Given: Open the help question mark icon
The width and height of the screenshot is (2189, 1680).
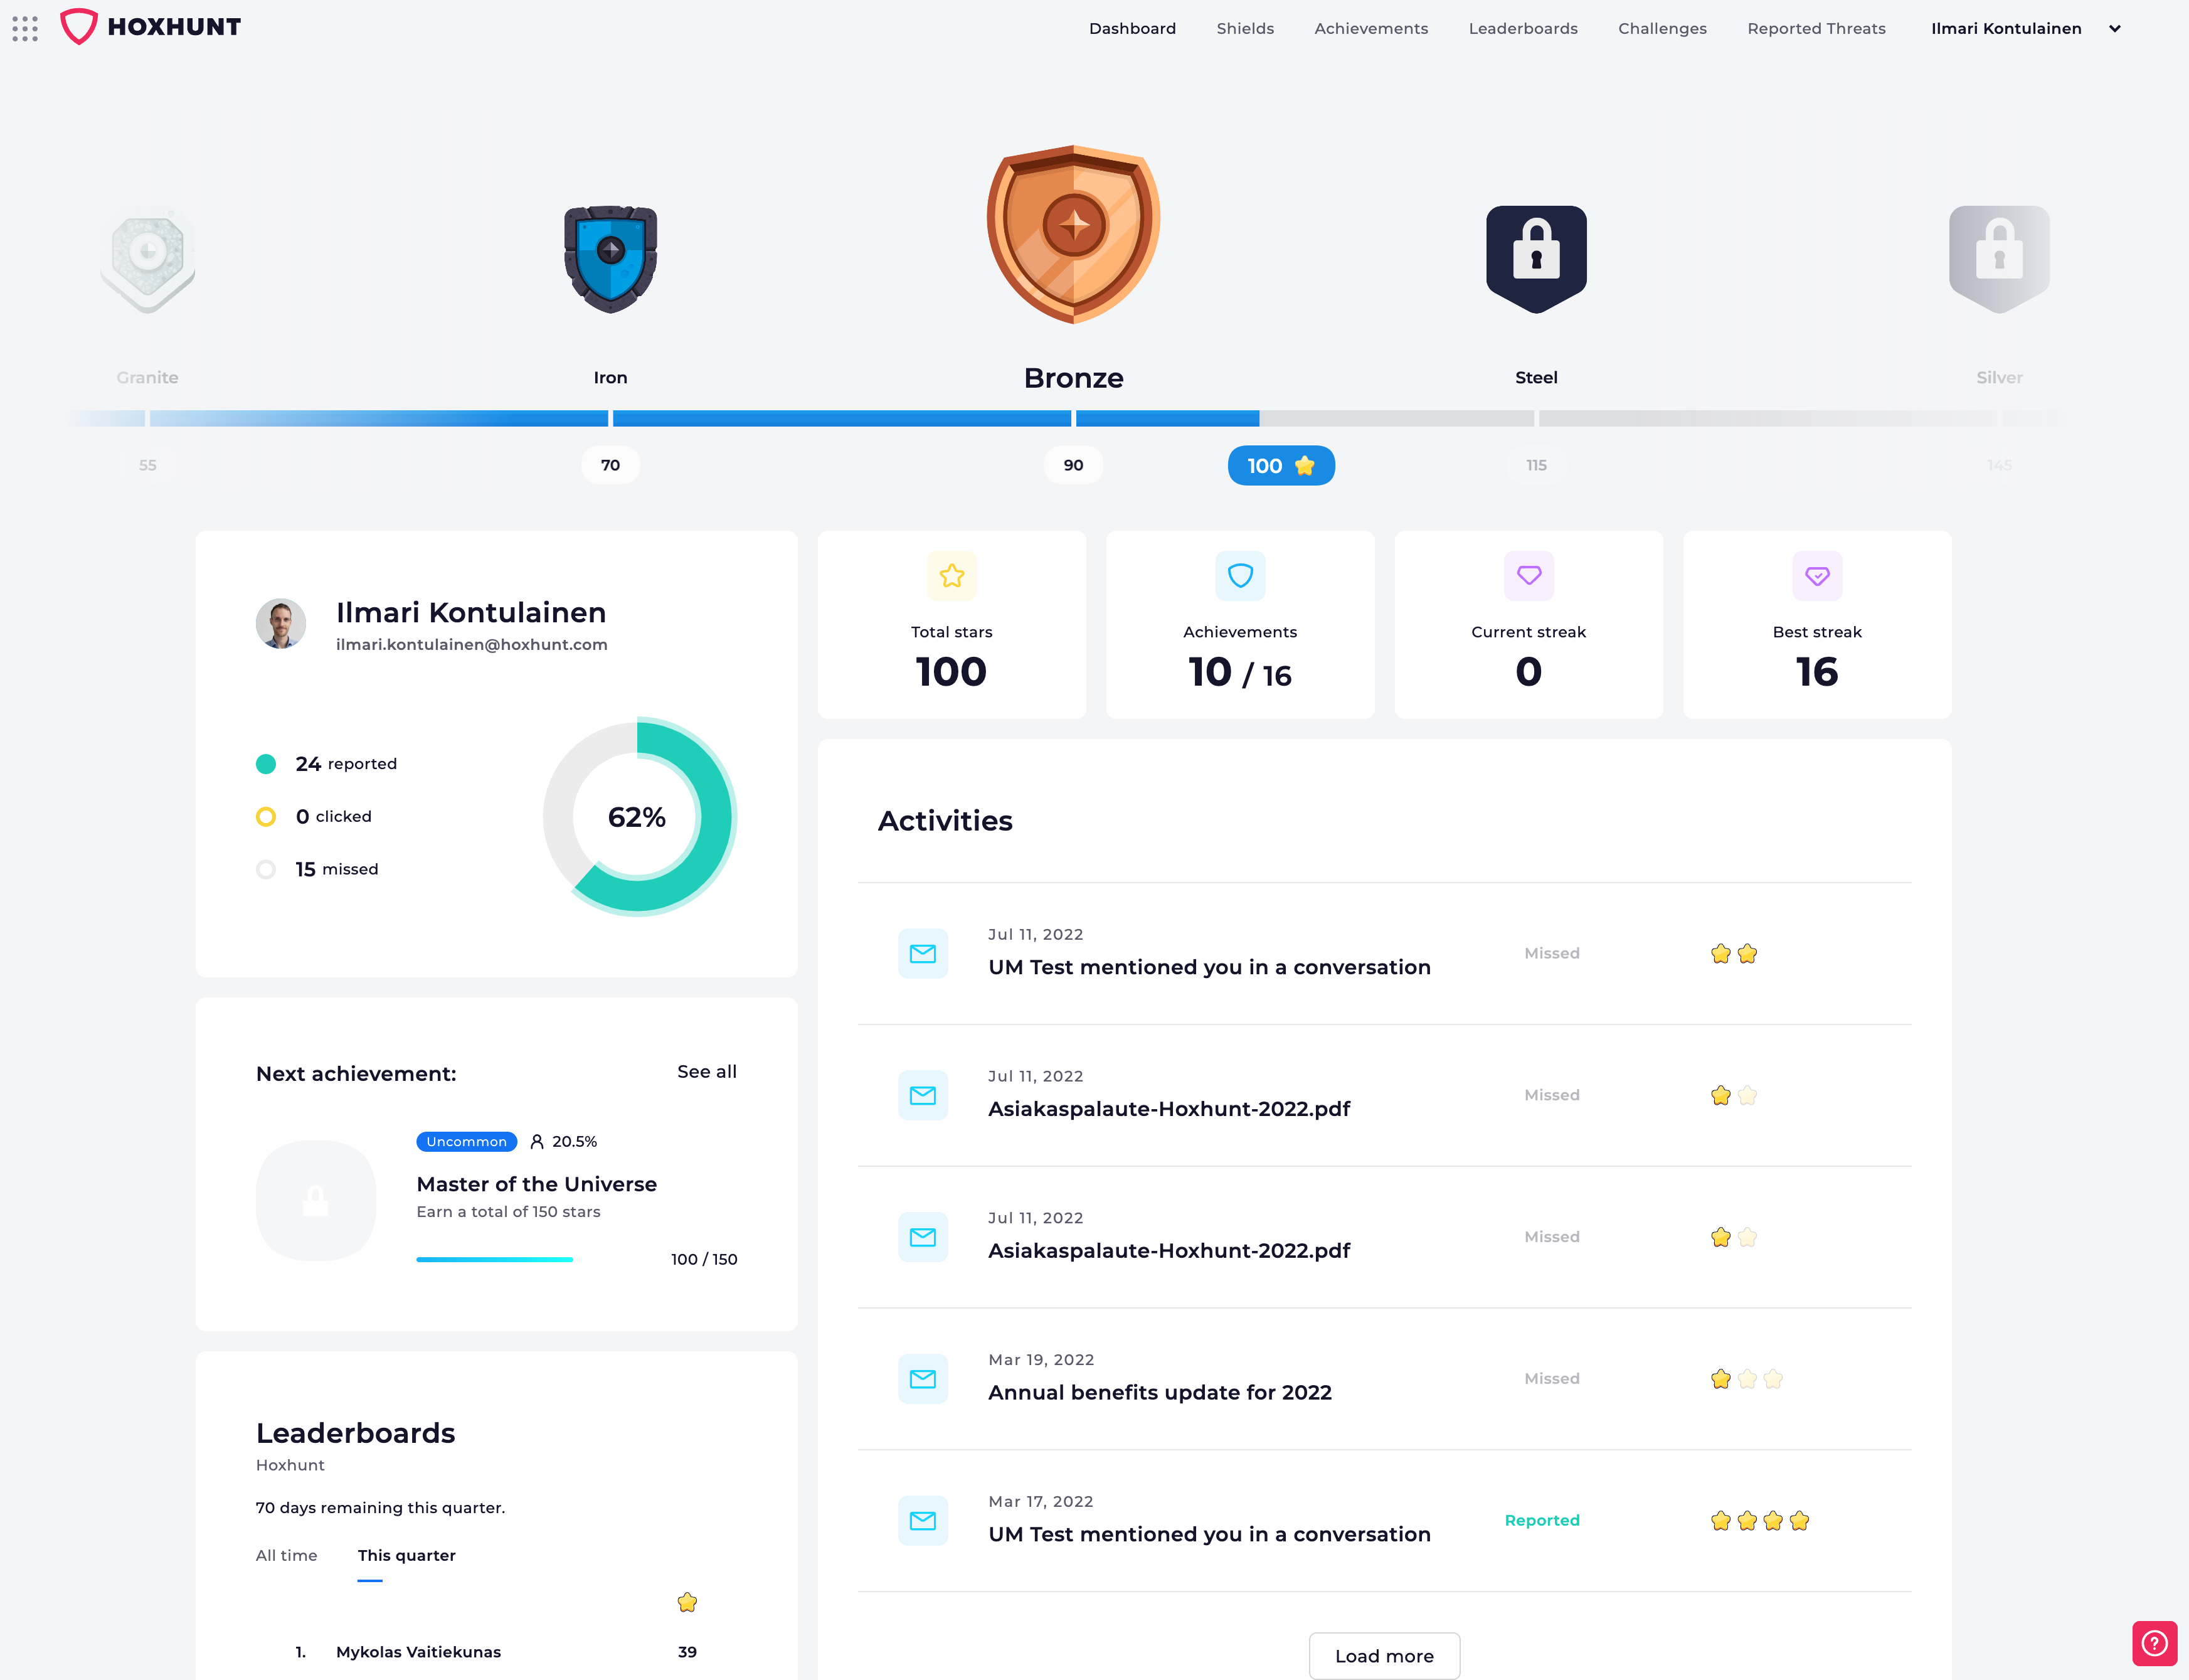Looking at the screenshot, I should tap(2155, 1643).
